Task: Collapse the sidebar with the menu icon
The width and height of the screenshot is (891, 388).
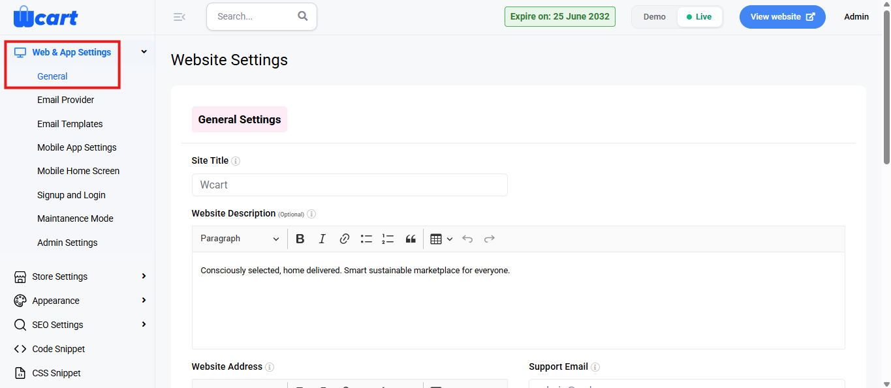Action: click(180, 17)
